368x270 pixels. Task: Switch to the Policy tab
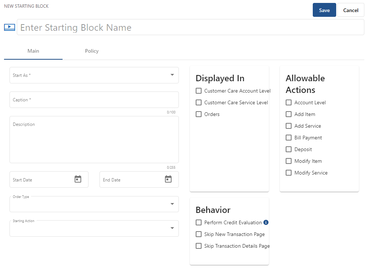(x=92, y=51)
